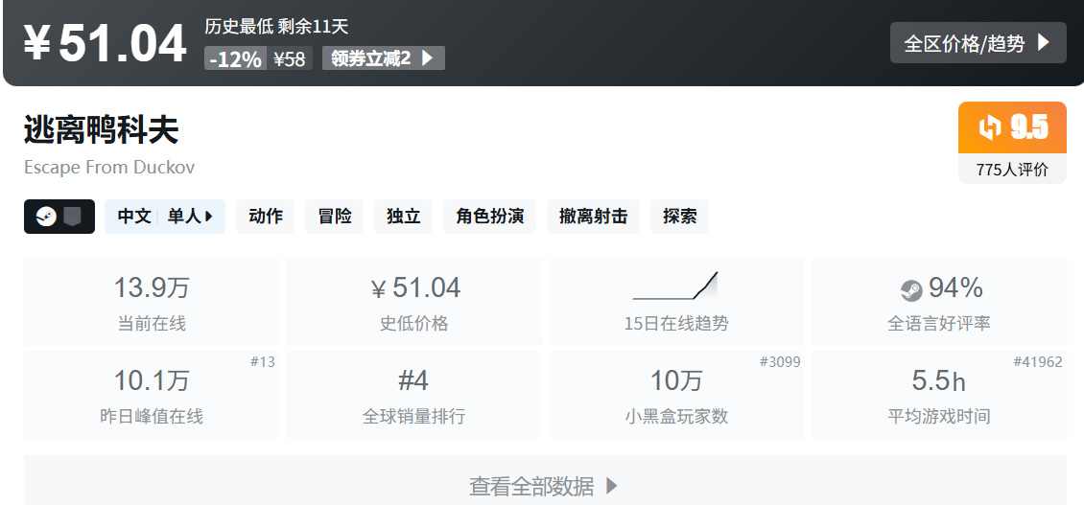Open the 全球销量排行 #4 card
Screen dimensions: 1084x505
click(x=413, y=395)
